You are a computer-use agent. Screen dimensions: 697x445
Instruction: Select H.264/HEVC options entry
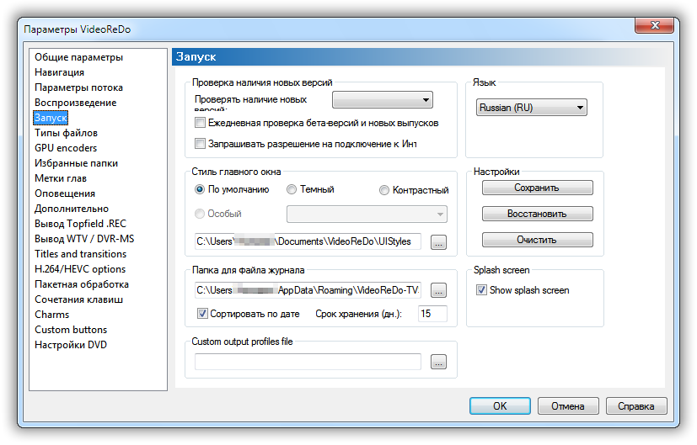pos(80,269)
